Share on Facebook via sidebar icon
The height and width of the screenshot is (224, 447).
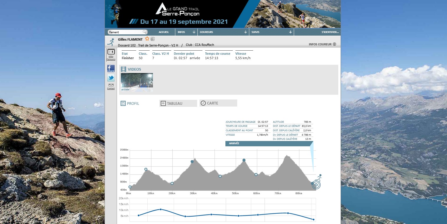(x=111, y=69)
